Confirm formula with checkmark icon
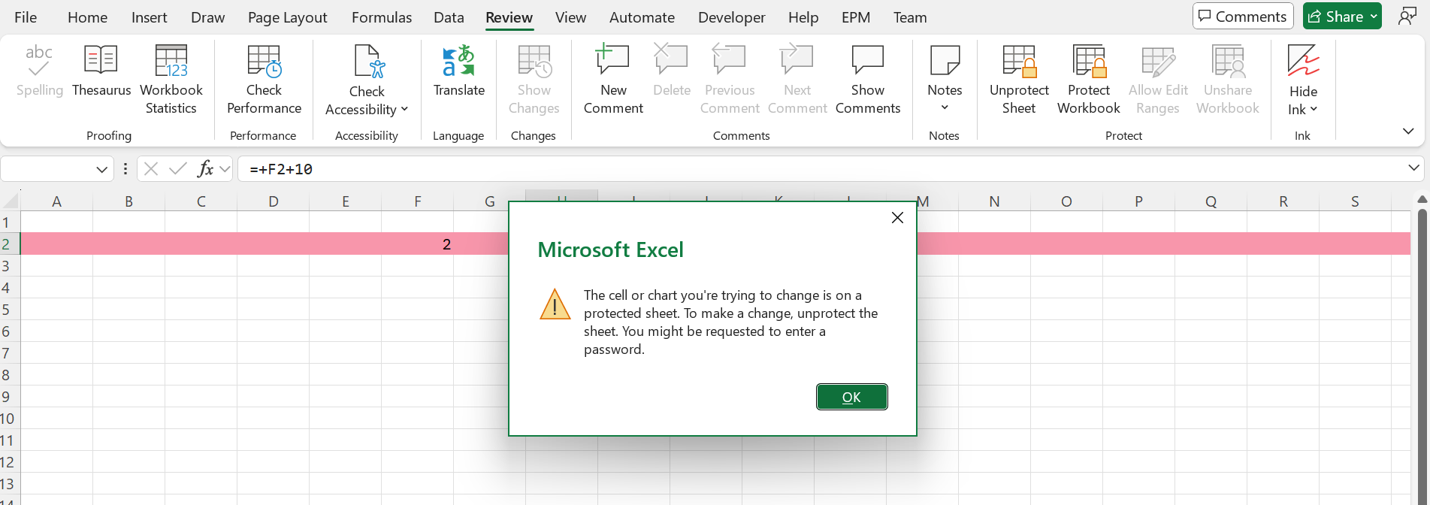This screenshot has height=505, width=1430. click(x=178, y=169)
